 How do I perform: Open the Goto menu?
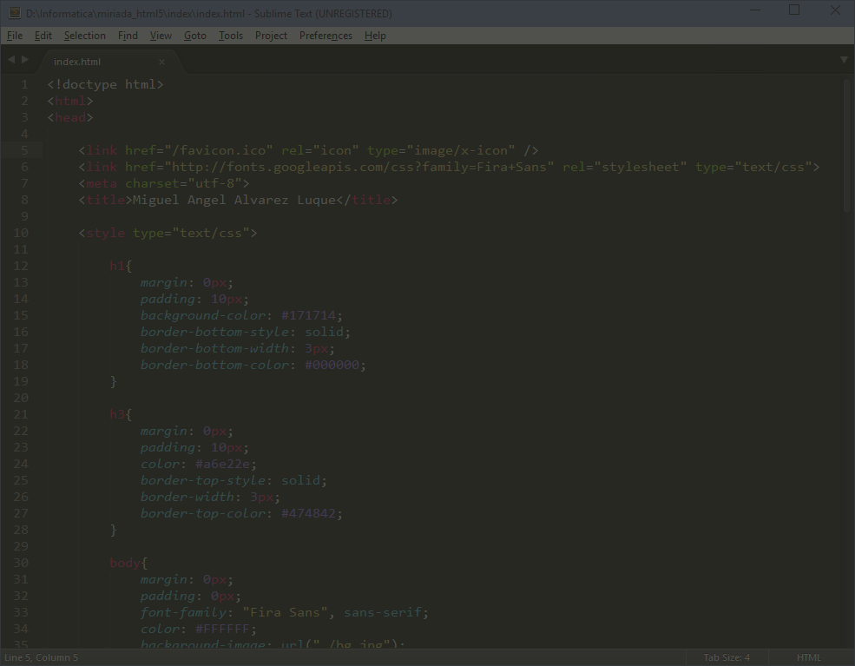click(194, 36)
